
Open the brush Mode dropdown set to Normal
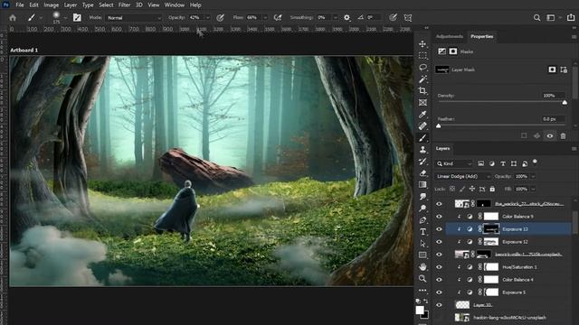coord(134,18)
